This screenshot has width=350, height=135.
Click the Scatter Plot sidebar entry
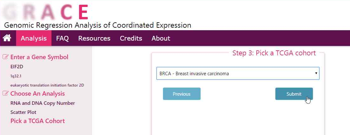[x=23, y=112]
